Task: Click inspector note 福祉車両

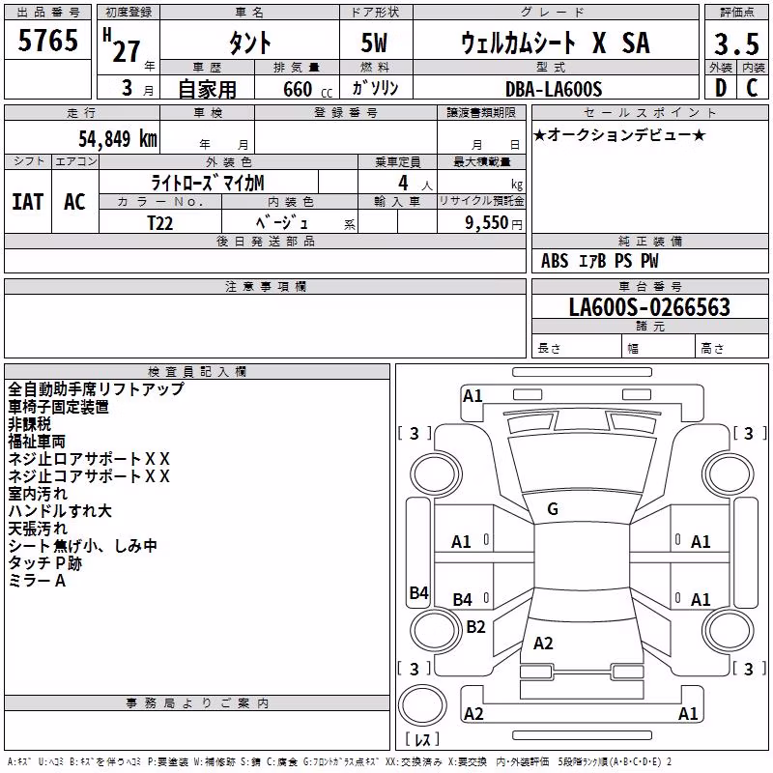Action: coord(37,442)
